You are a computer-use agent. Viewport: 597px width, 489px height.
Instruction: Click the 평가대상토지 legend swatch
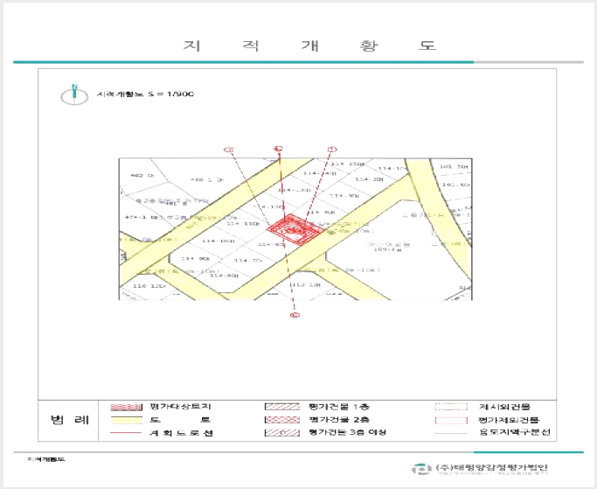[127, 407]
